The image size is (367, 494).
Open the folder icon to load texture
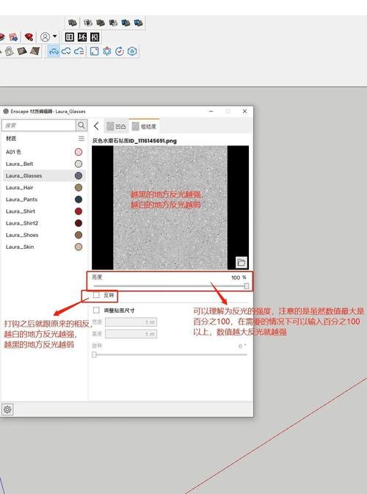[241, 262]
